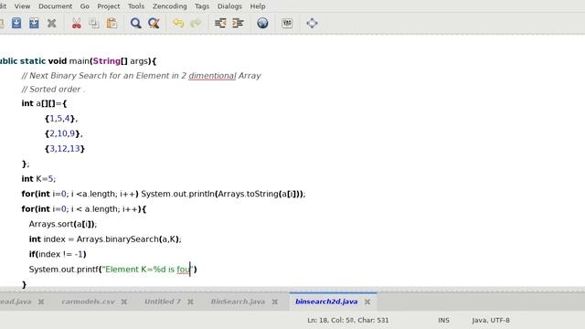This screenshot has width=585, height=329.
Task: Redo the edit using the arrow icon
Action: tap(196, 23)
